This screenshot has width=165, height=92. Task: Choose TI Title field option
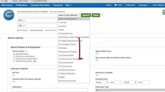tap(74, 30)
